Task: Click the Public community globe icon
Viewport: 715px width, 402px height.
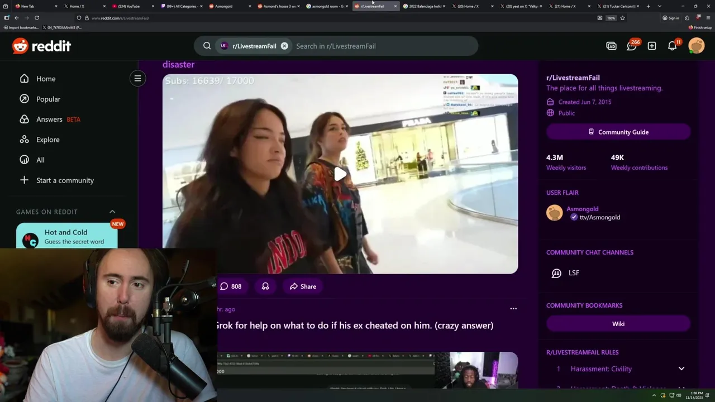Action: (550, 113)
